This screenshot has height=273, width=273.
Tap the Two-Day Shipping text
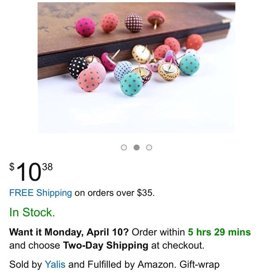[x=105, y=245]
